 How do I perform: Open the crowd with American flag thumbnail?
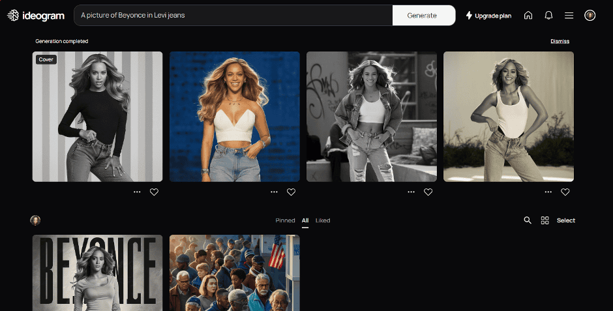[235, 273]
